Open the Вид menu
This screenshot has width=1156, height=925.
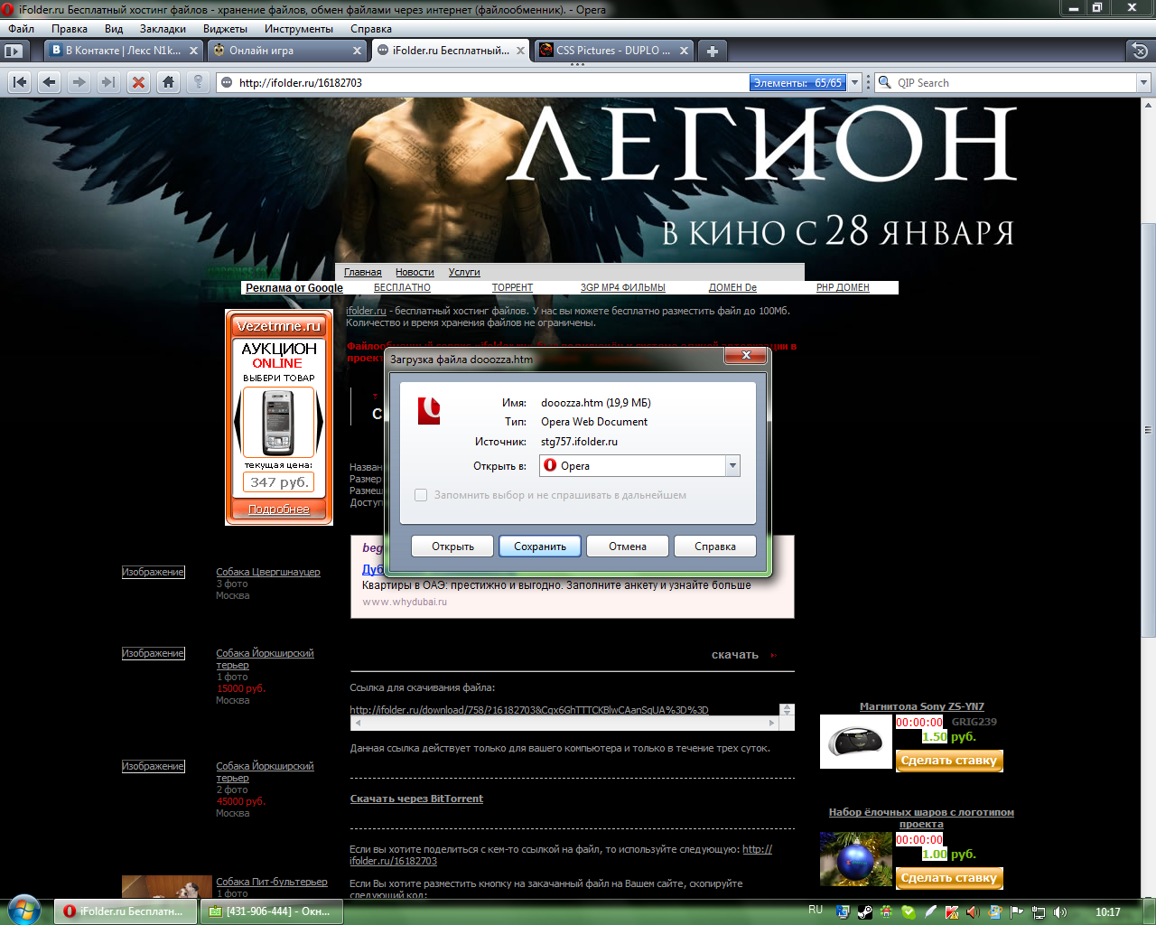pos(114,29)
